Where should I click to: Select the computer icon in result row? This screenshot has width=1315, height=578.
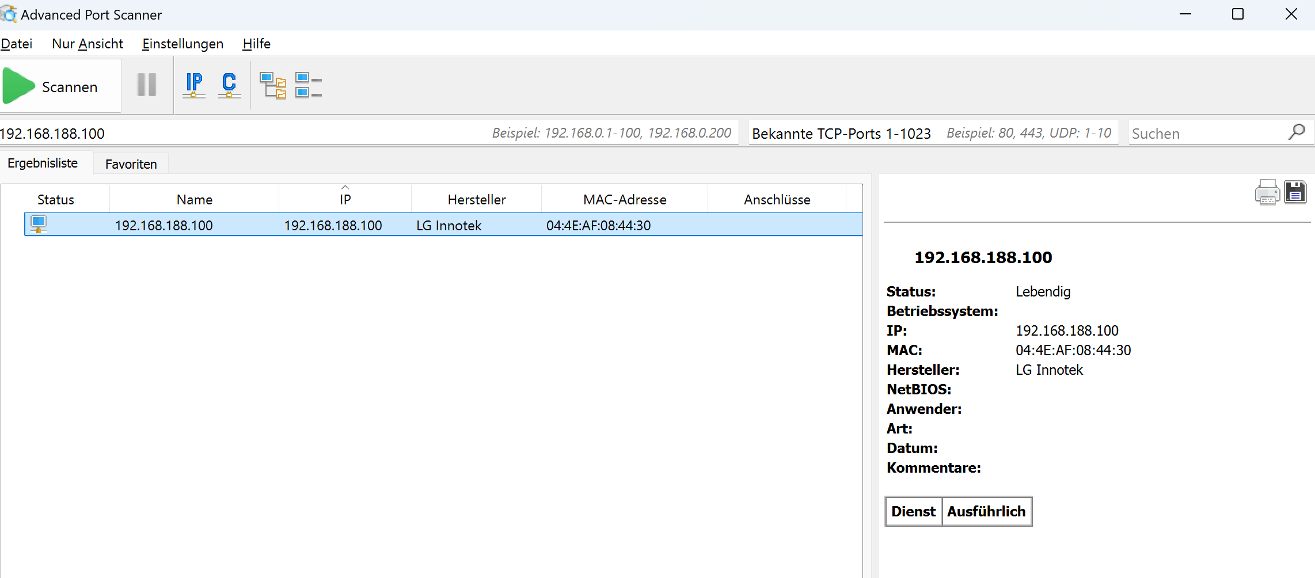[x=39, y=225]
